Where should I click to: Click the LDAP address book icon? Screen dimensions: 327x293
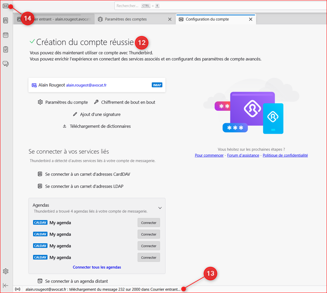(40, 186)
